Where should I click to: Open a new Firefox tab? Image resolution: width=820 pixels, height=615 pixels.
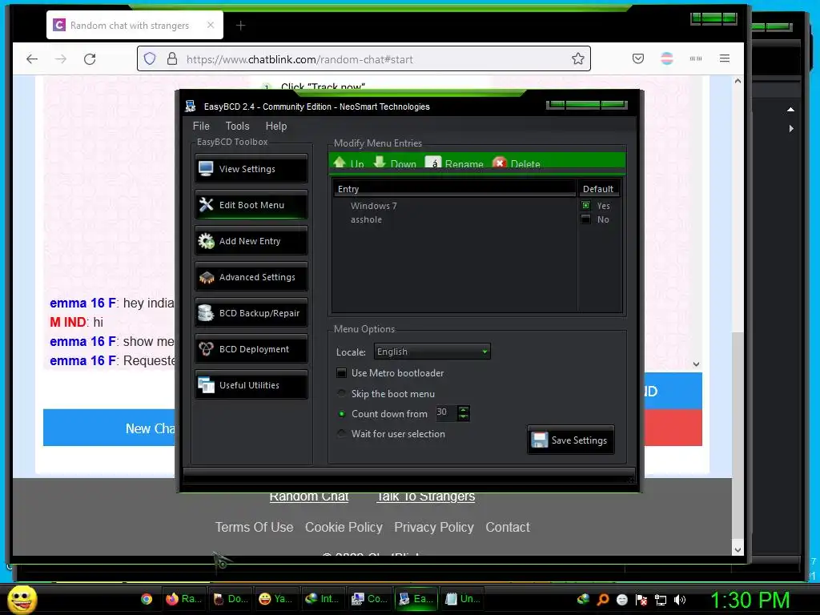point(240,25)
